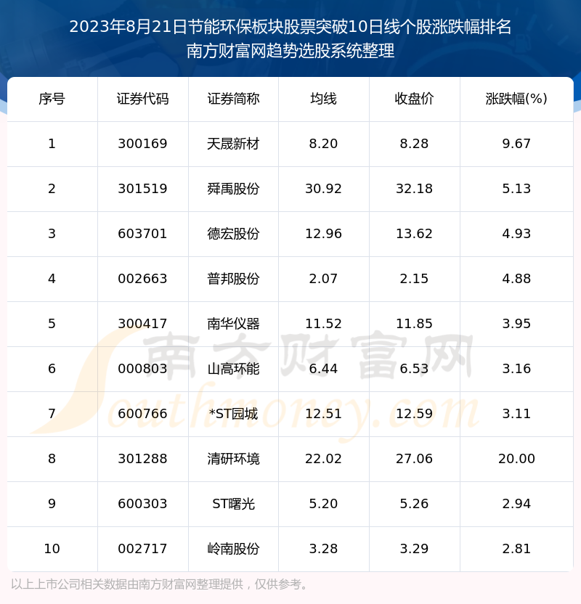Click 天晟新材 change value 9.67
The image size is (581, 604).
pyautogui.click(x=516, y=144)
